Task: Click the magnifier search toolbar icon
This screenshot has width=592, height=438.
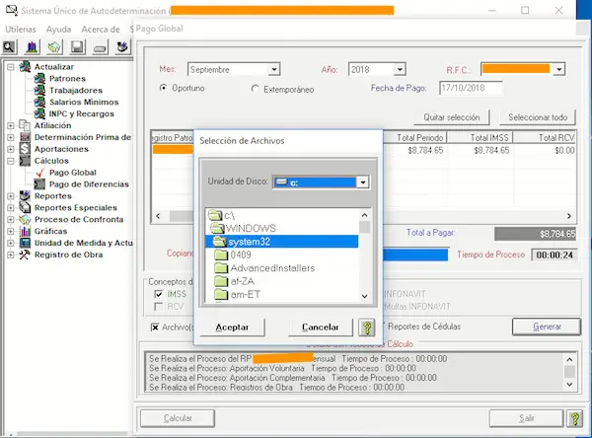Action: 10,47
